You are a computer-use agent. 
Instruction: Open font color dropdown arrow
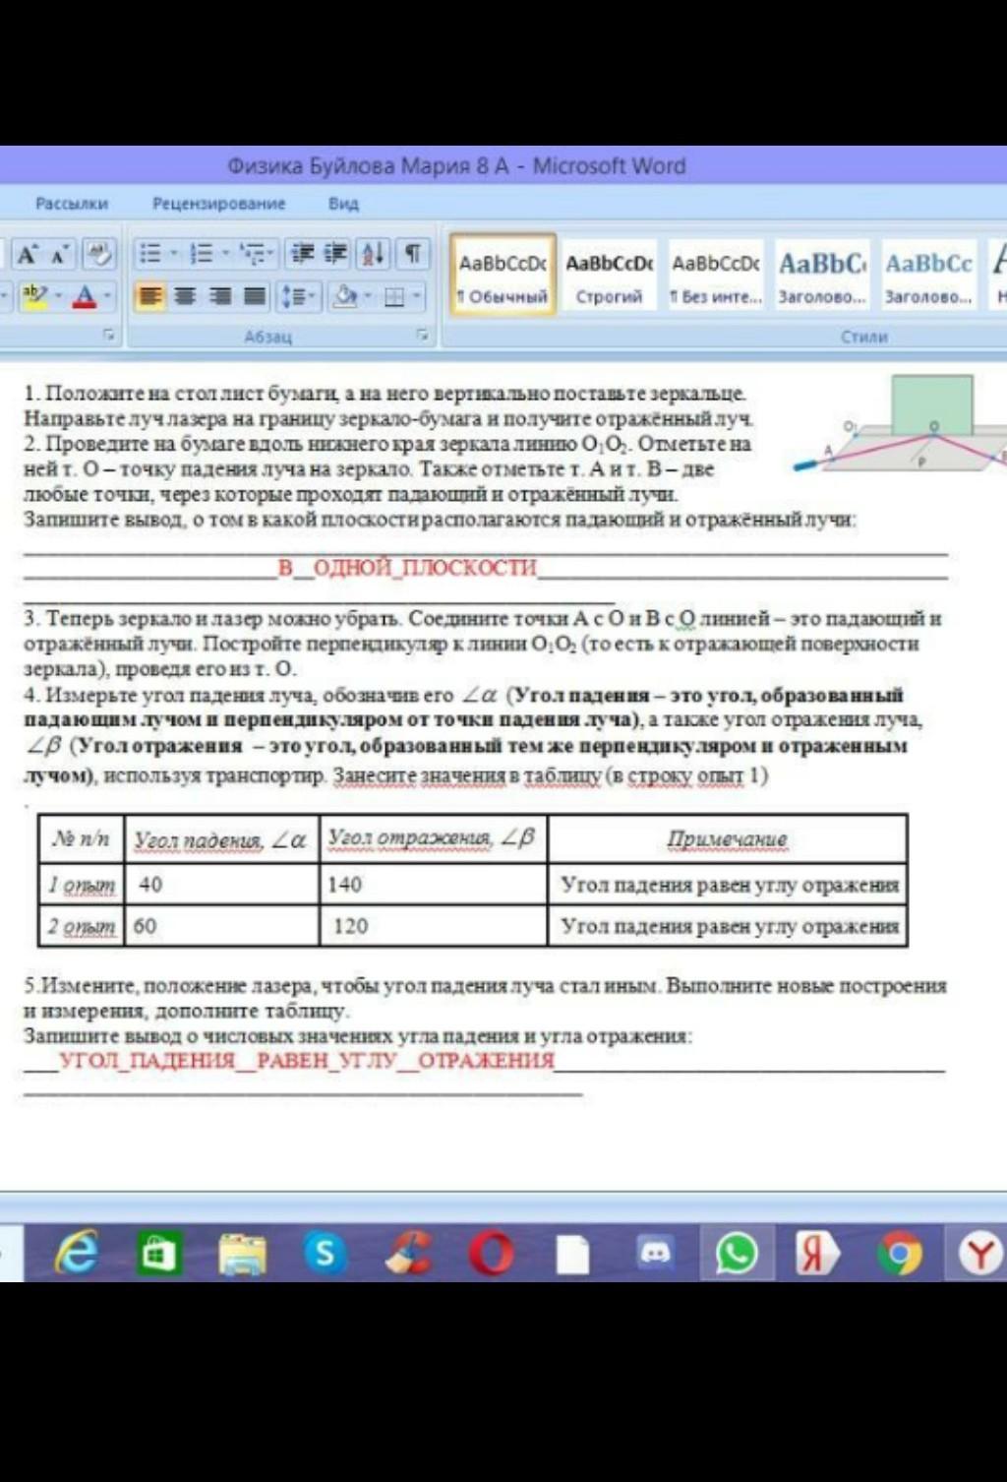pos(107,295)
